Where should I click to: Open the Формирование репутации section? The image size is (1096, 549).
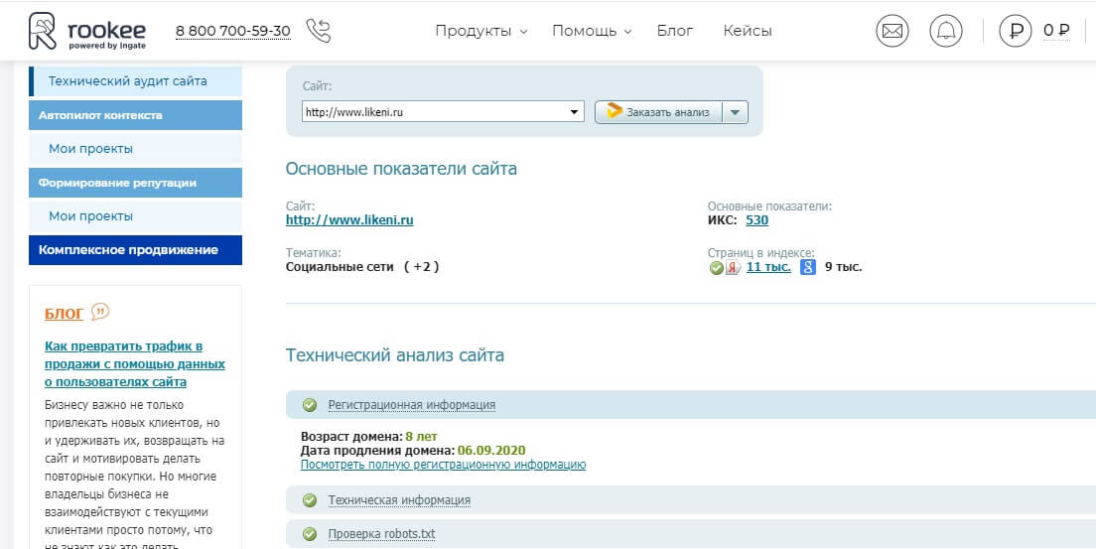point(136,183)
